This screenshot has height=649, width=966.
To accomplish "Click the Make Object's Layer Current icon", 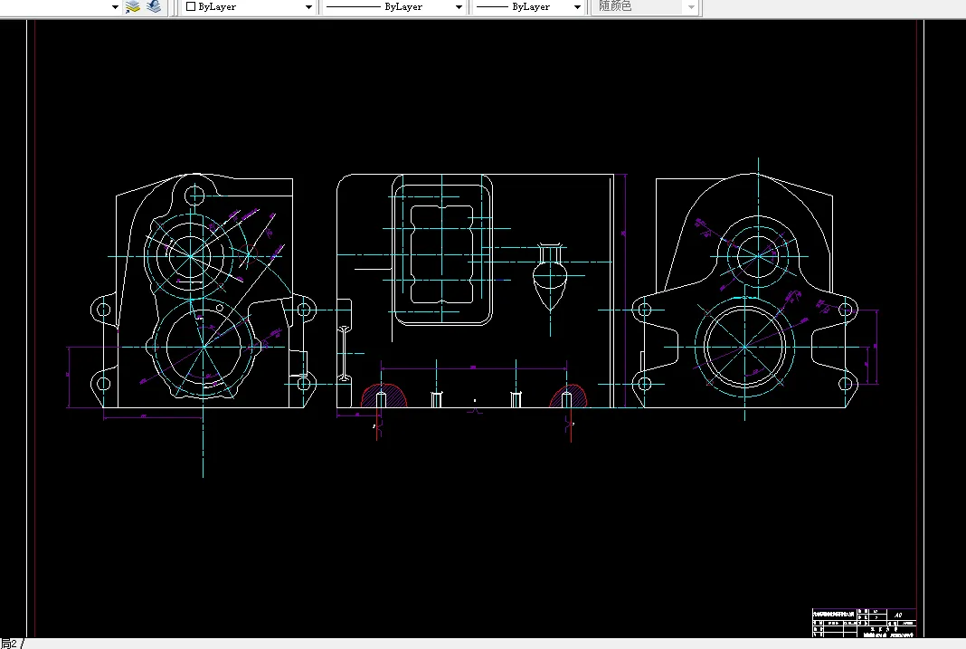I will (x=133, y=6).
